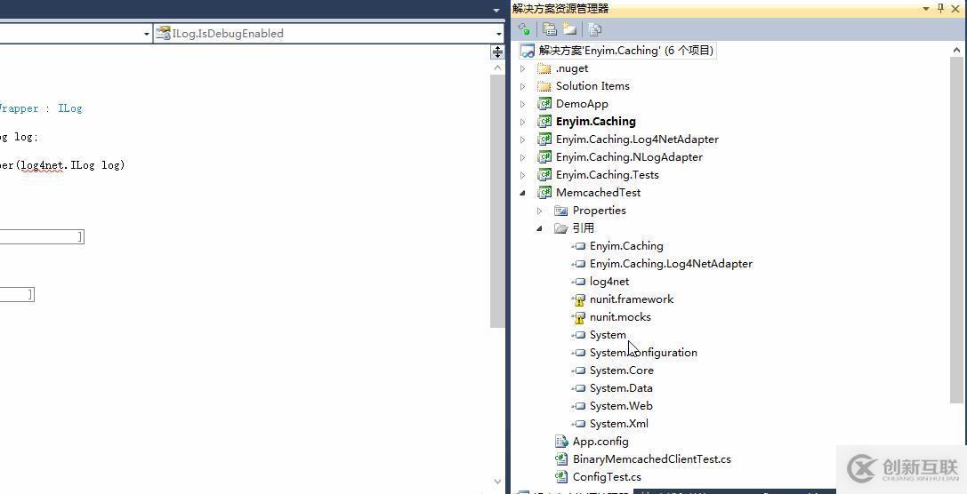Select the MemcachedTest project name

(x=598, y=193)
